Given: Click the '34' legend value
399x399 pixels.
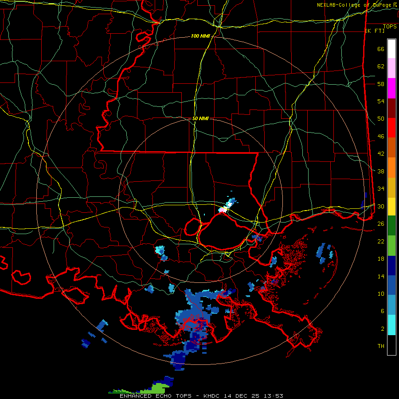Looking at the screenshot, I should coord(381,189).
